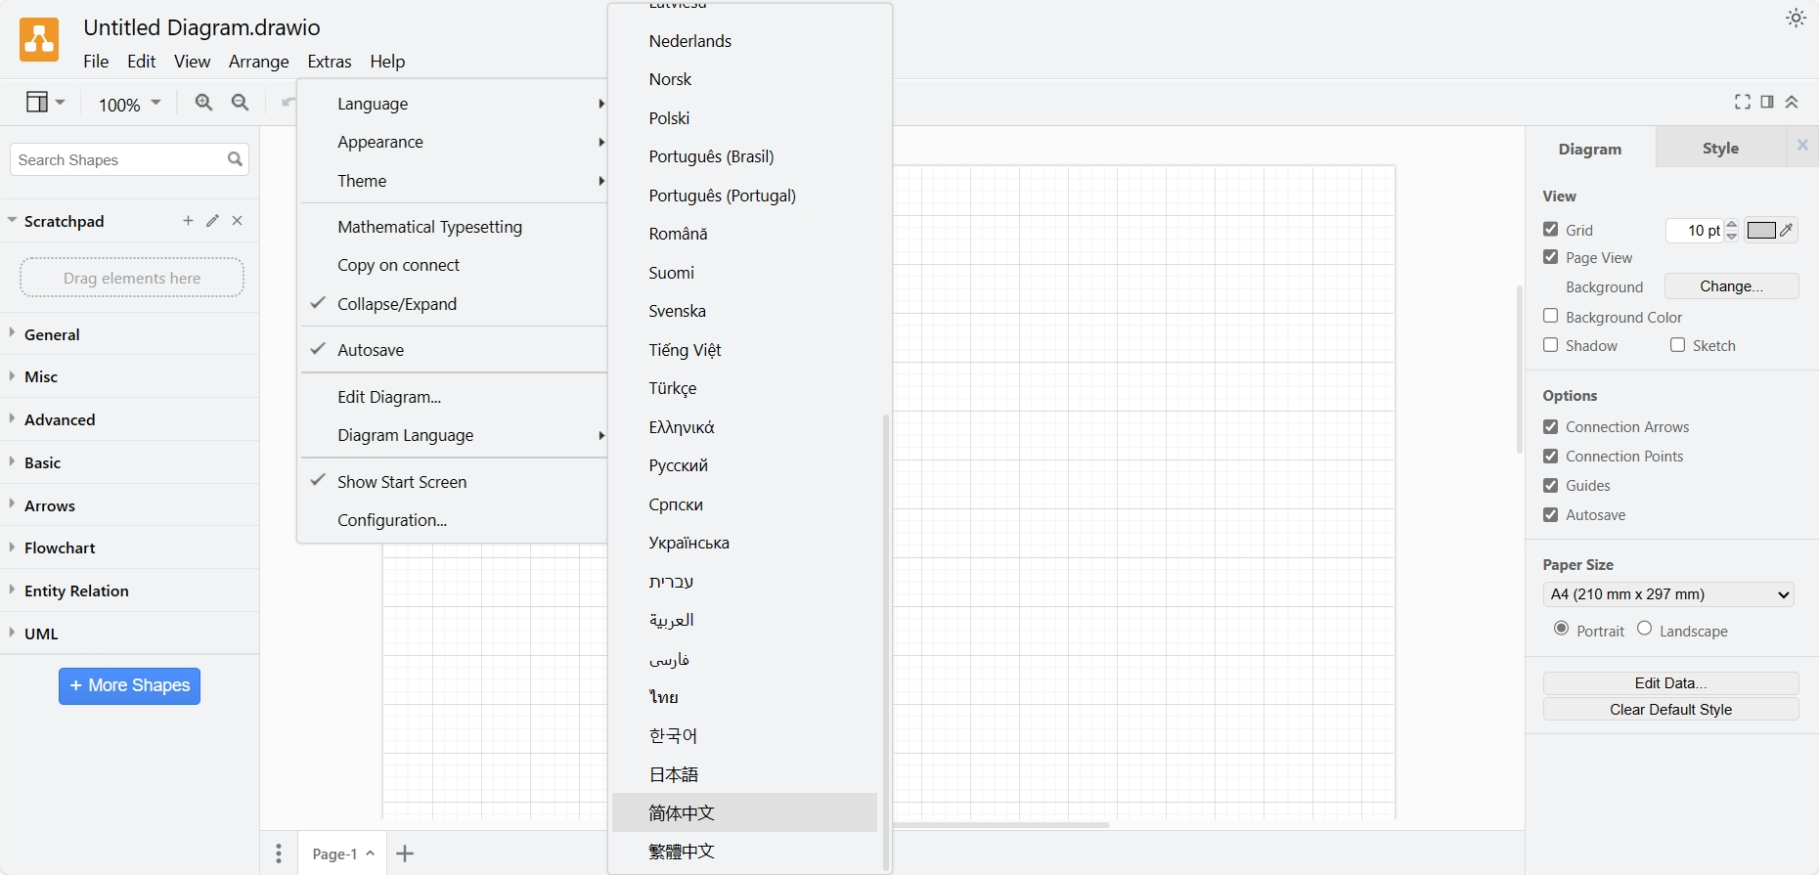Open the sidebar layout view icon
This screenshot has height=875, width=1819.
[x=45, y=103]
